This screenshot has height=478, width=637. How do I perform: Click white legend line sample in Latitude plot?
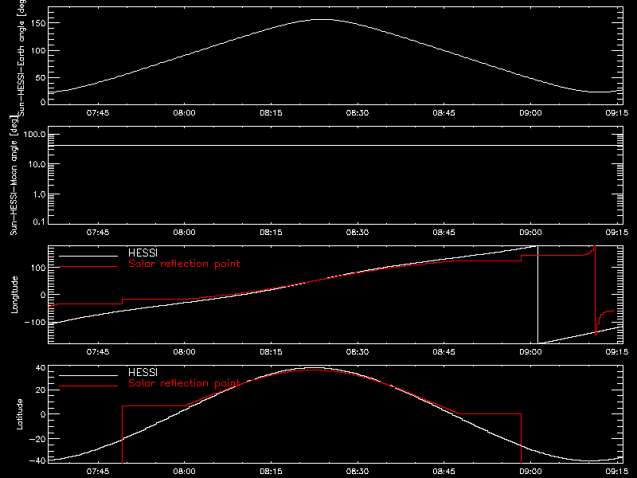point(88,375)
